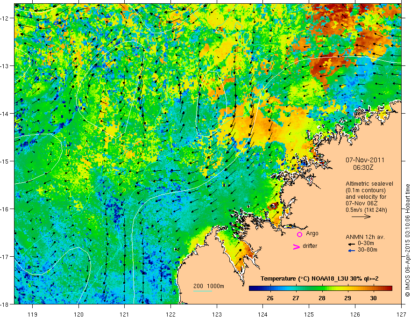
Task: Click the magenta drifter arrowhead legend symbol
Action: tap(296, 246)
